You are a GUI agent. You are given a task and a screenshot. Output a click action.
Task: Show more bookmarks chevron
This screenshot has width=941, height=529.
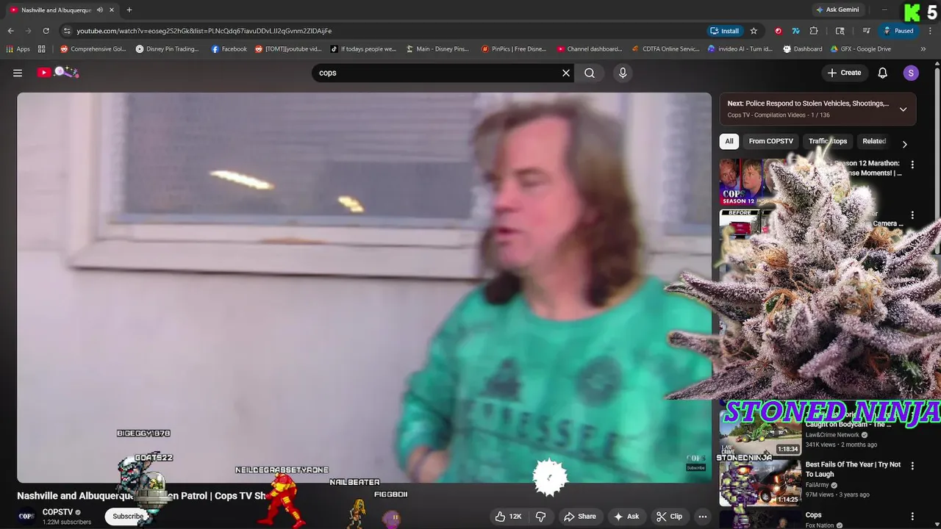923,49
